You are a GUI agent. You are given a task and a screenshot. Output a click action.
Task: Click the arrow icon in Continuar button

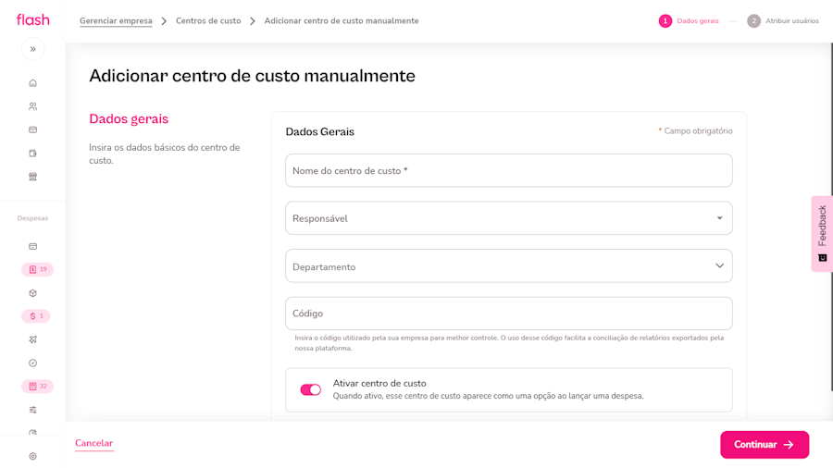pos(789,445)
